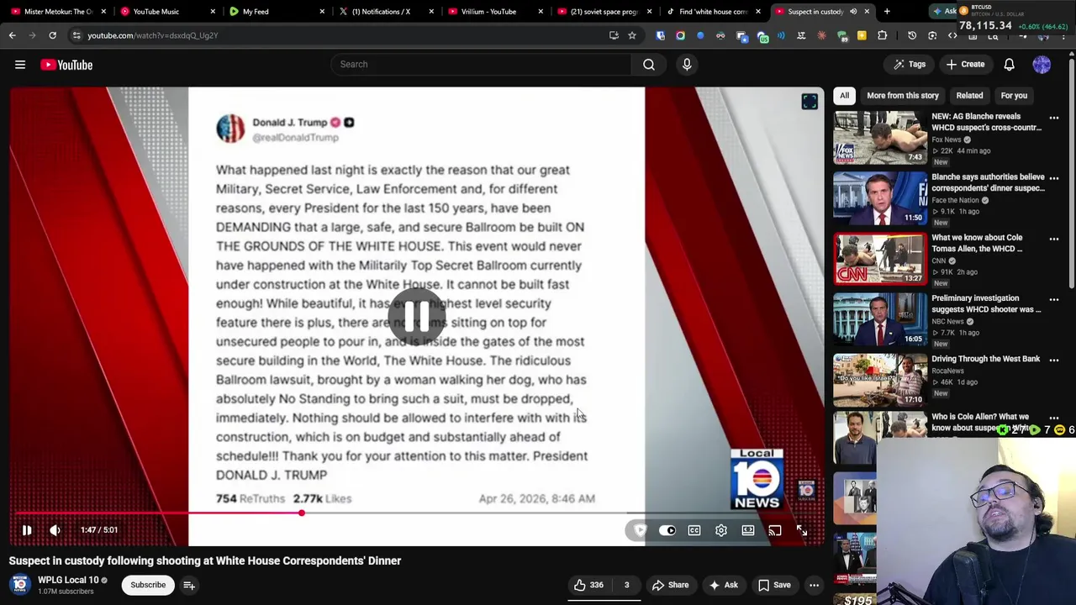This screenshot has height=605, width=1076.
Task: Click the search magnifier button
Action: (x=649, y=64)
